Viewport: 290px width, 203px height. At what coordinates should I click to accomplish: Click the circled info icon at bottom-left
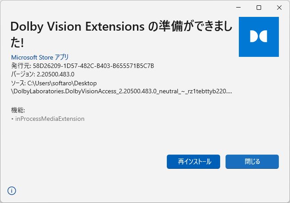coord(12,191)
